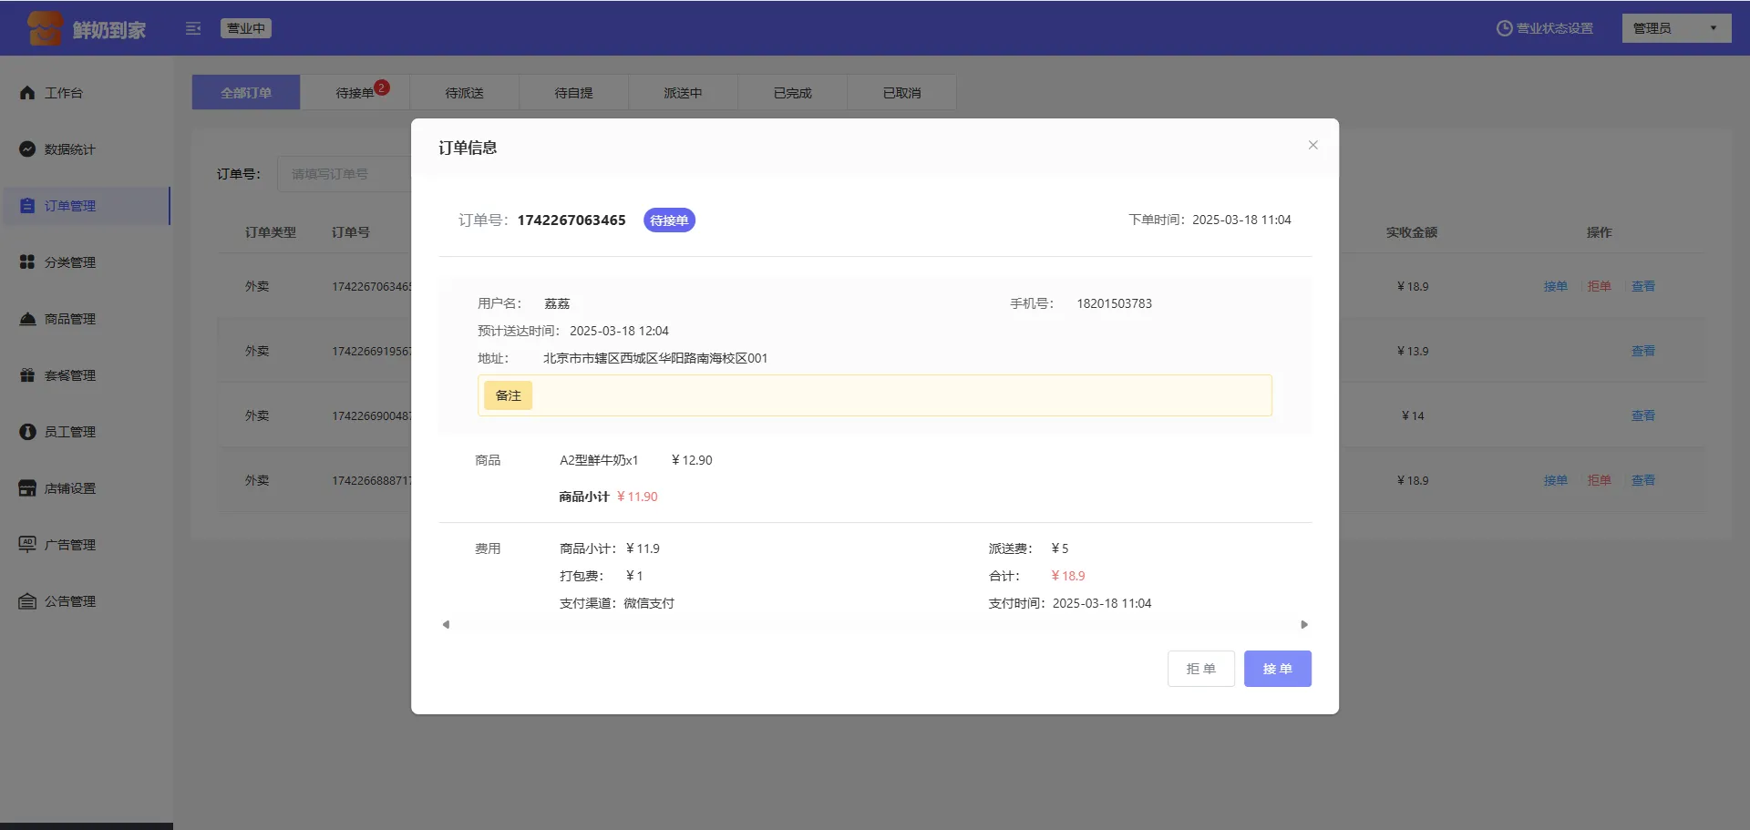Click the 员工管理 info icon

point(27,432)
